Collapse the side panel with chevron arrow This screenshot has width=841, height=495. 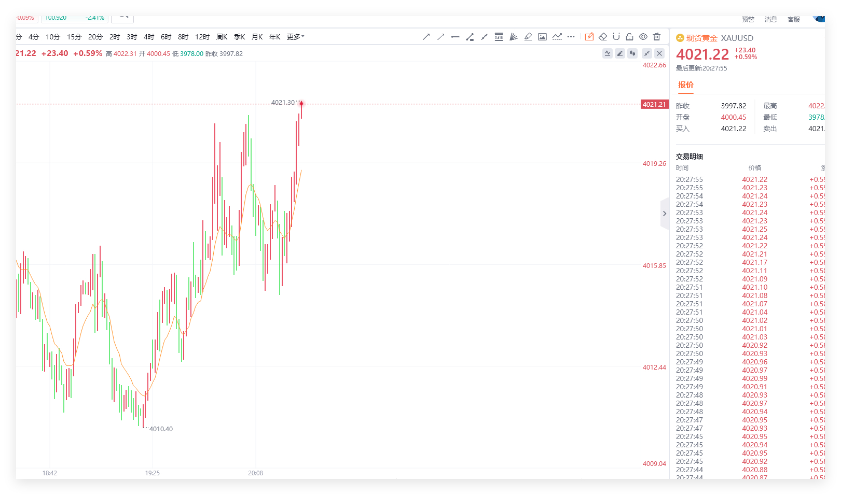[665, 214]
